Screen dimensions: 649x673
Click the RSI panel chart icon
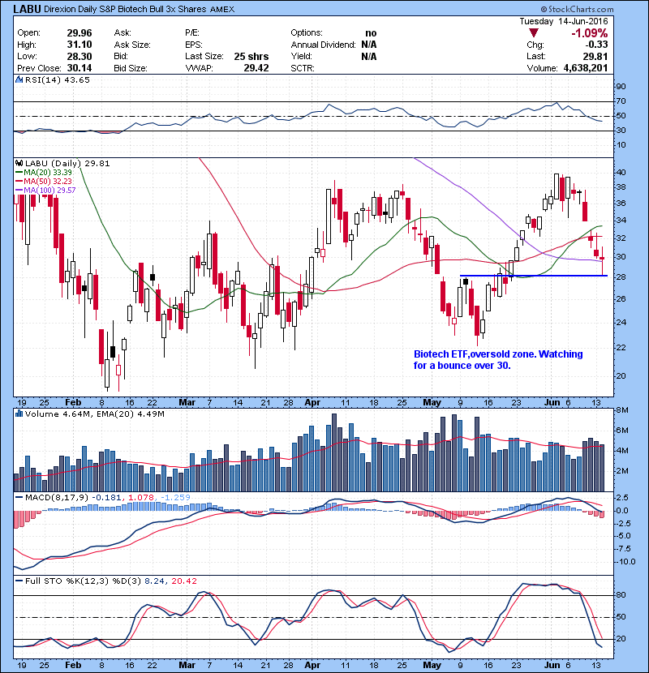(19, 79)
